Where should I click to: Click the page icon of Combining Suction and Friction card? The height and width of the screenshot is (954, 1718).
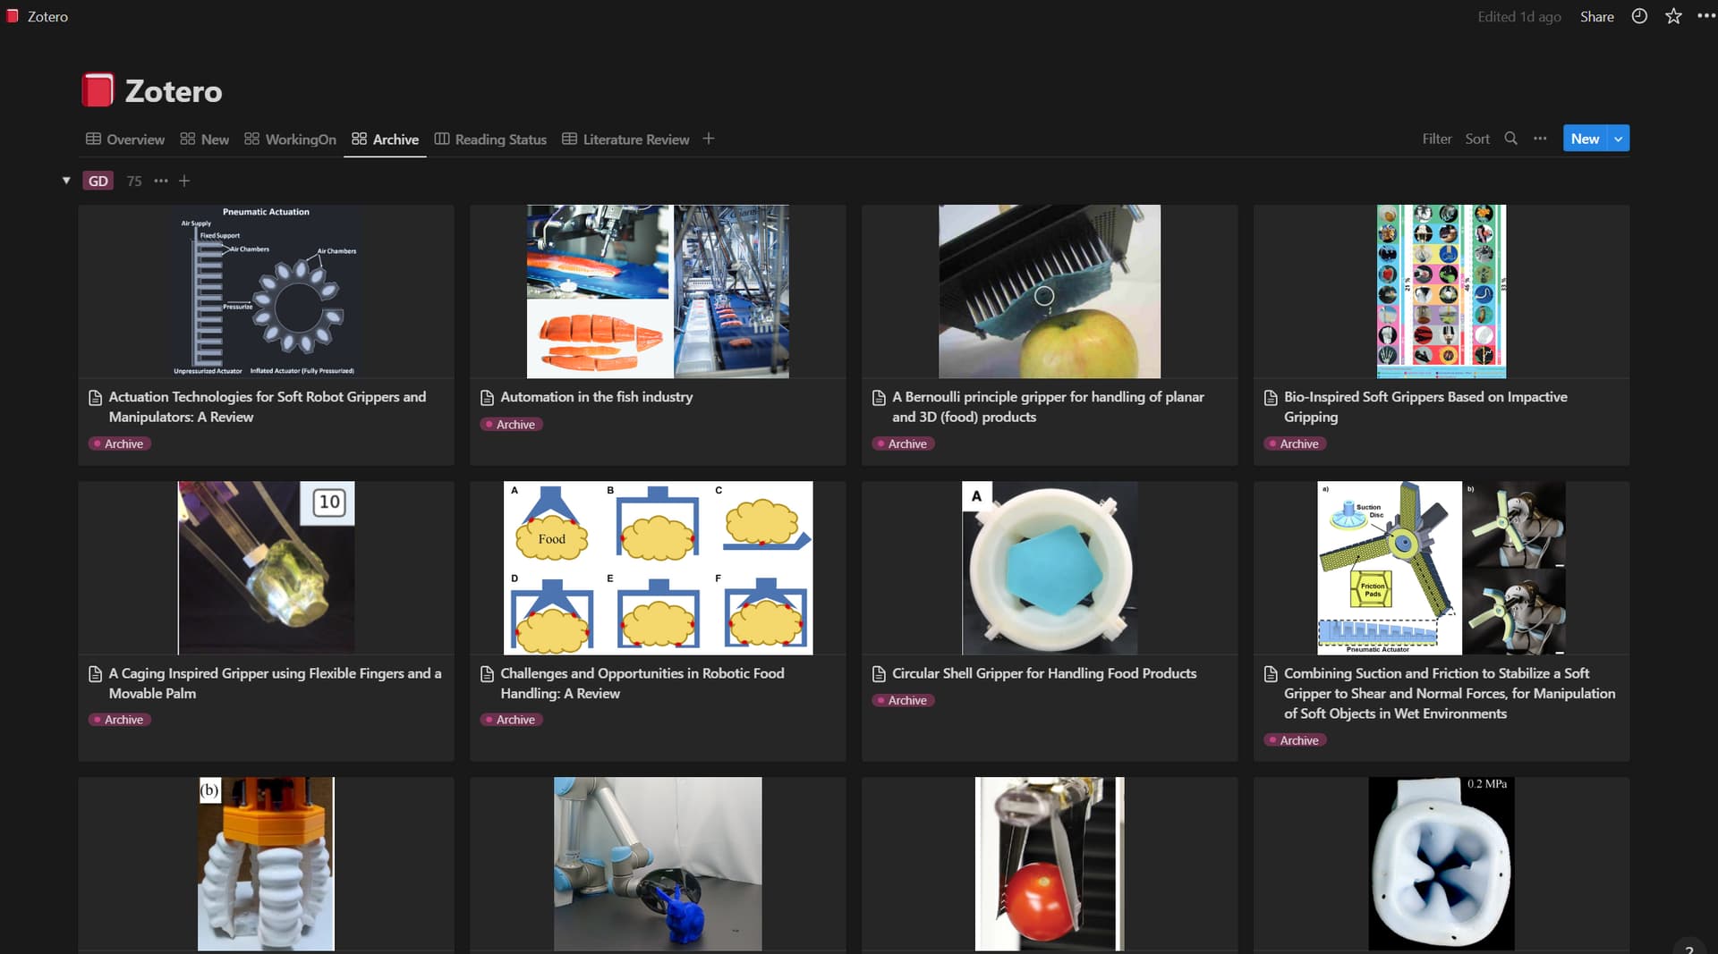click(x=1271, y=674)
